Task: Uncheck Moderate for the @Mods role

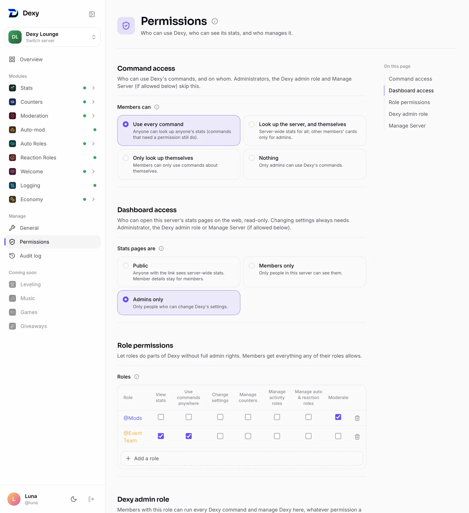Action: (338, 417)
